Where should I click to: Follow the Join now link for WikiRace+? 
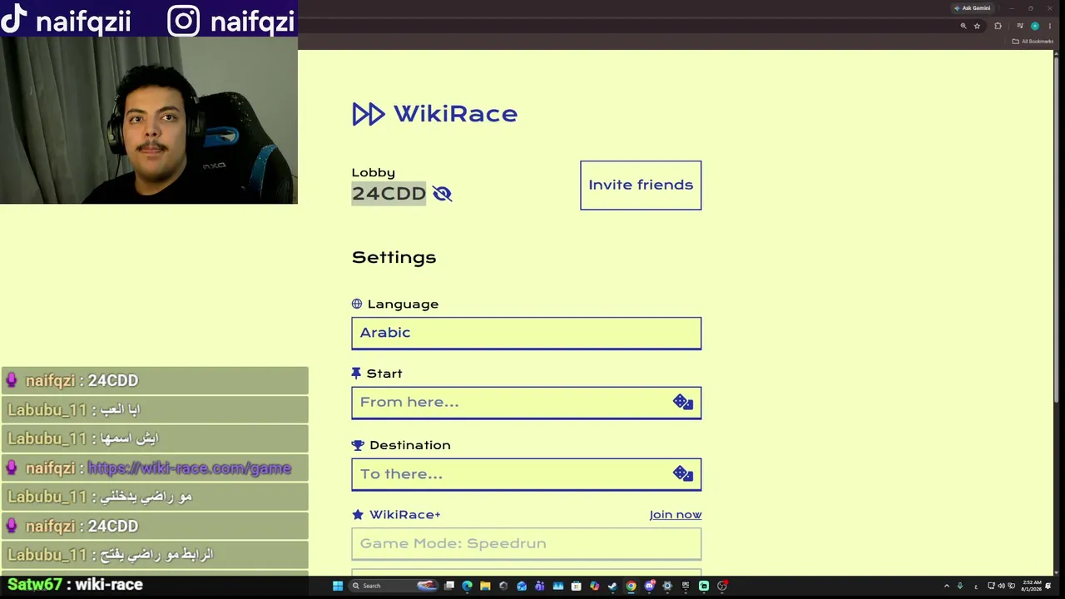[x=676, y=515]
